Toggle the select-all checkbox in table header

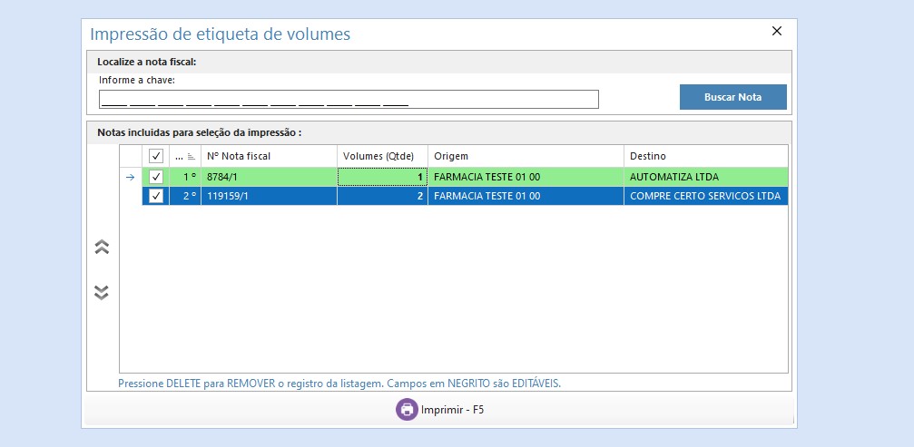click(156, 156)
